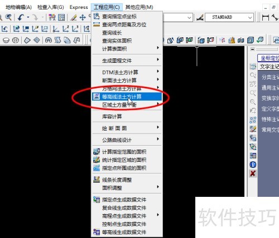This screenshot has width=279, height=238.
Task: Expand 生成里程文件 submenu
Action: pyautogui.click(x=127, y=61)
